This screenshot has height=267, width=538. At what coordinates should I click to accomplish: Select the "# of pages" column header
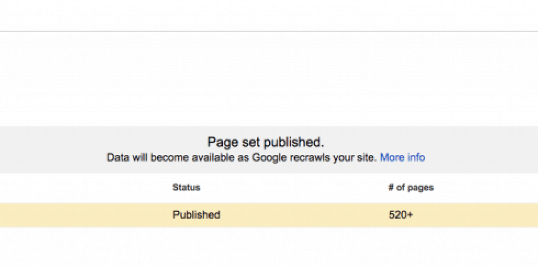(411, 188)
